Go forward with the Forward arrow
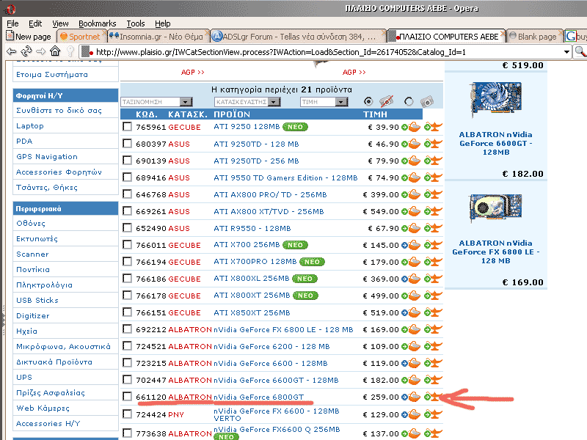 [40, 51]
